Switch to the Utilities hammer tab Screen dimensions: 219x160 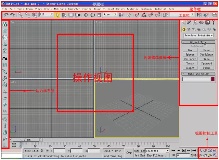[214, 23]
